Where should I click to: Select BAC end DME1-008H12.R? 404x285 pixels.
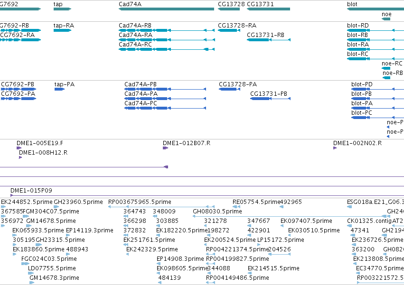tap(43, 152)
